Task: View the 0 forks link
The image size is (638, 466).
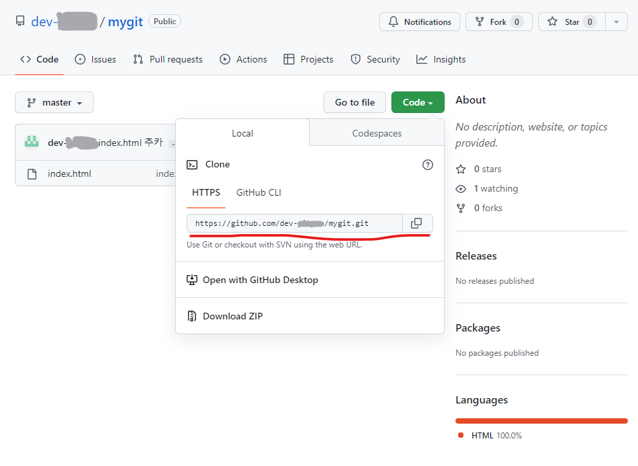Action: (488, 208)
